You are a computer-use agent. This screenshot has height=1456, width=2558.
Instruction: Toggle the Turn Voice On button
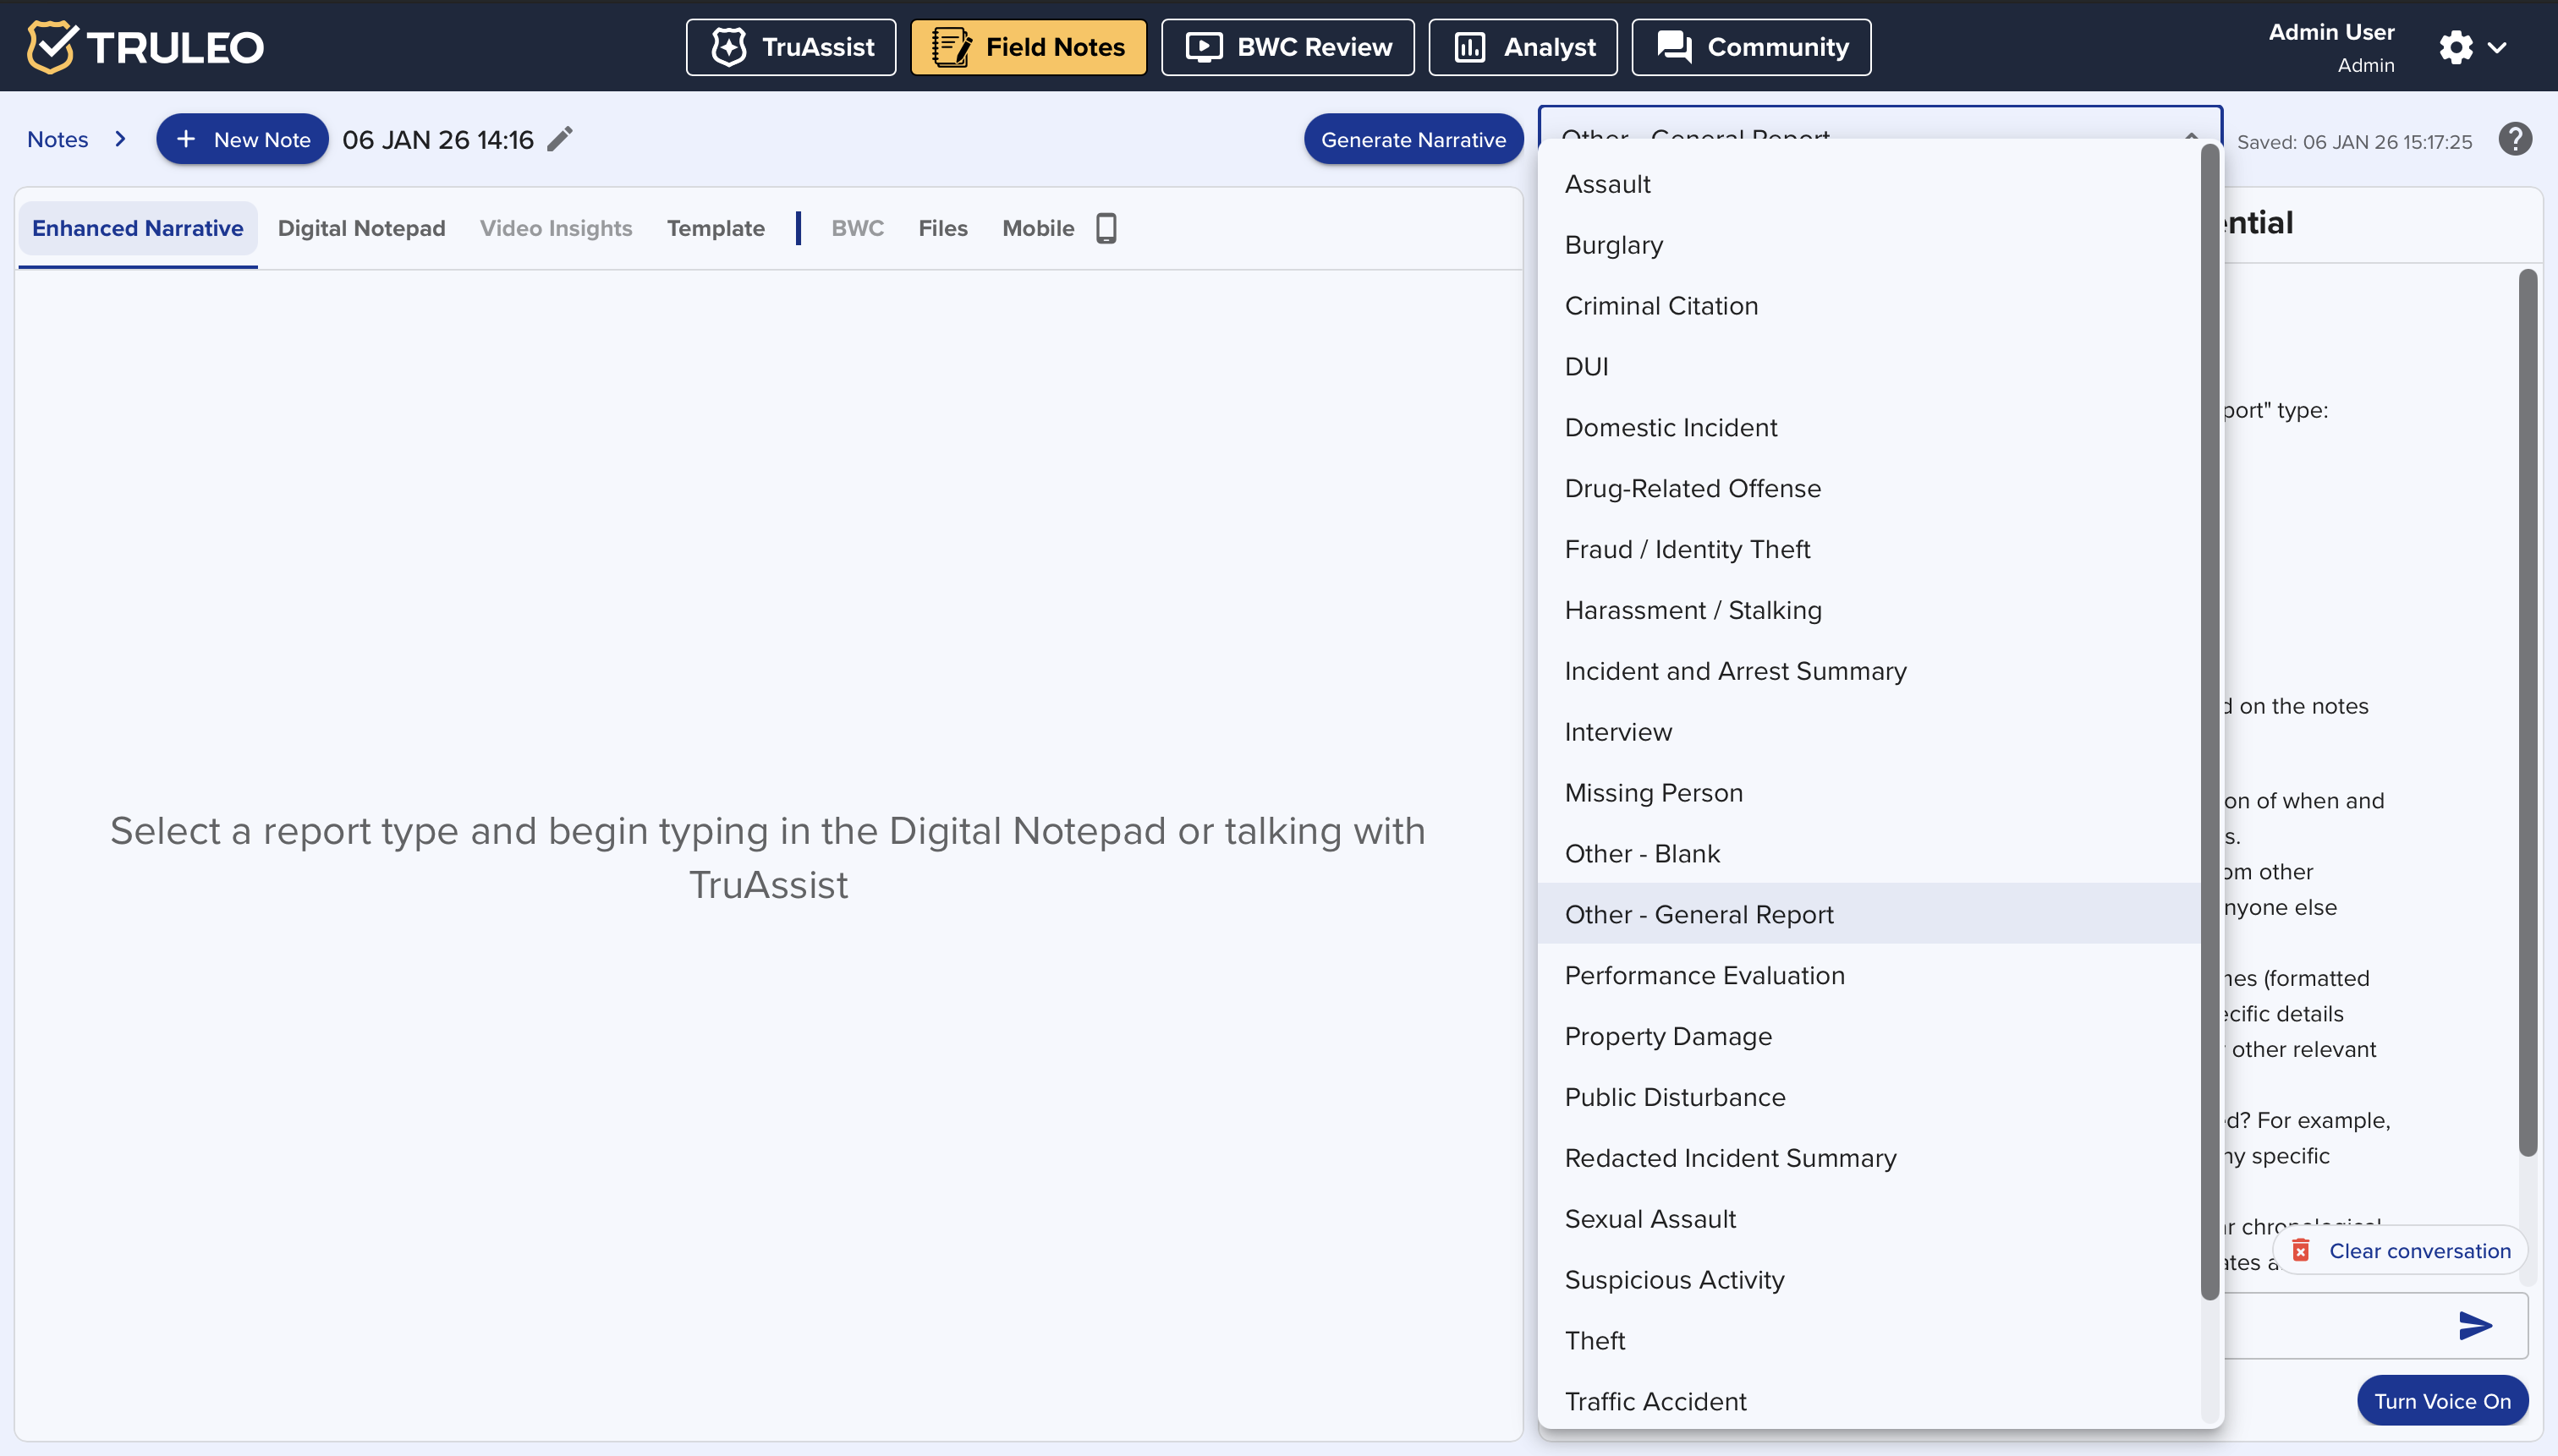pos(2441,1400)
